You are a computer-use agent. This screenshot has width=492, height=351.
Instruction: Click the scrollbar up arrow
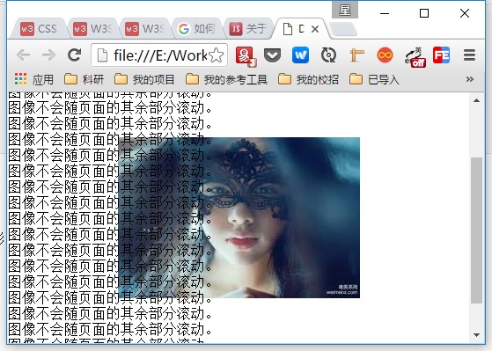click(x=477, y=100)
